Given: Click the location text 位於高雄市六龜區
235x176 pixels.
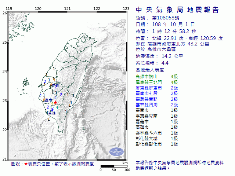Looking at the screenshot, I should pos(156,49).
